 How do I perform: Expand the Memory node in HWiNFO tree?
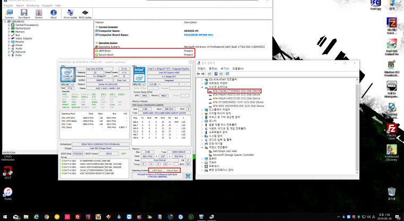point(9,32)
